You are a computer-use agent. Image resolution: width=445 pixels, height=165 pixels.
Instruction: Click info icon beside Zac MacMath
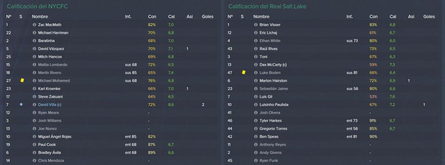(34, 25)
